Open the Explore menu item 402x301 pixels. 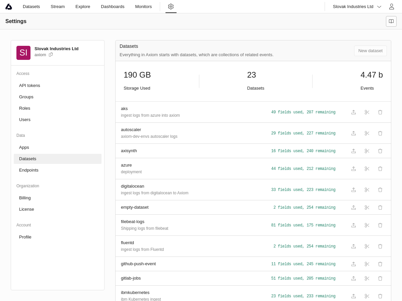(83, 7)
